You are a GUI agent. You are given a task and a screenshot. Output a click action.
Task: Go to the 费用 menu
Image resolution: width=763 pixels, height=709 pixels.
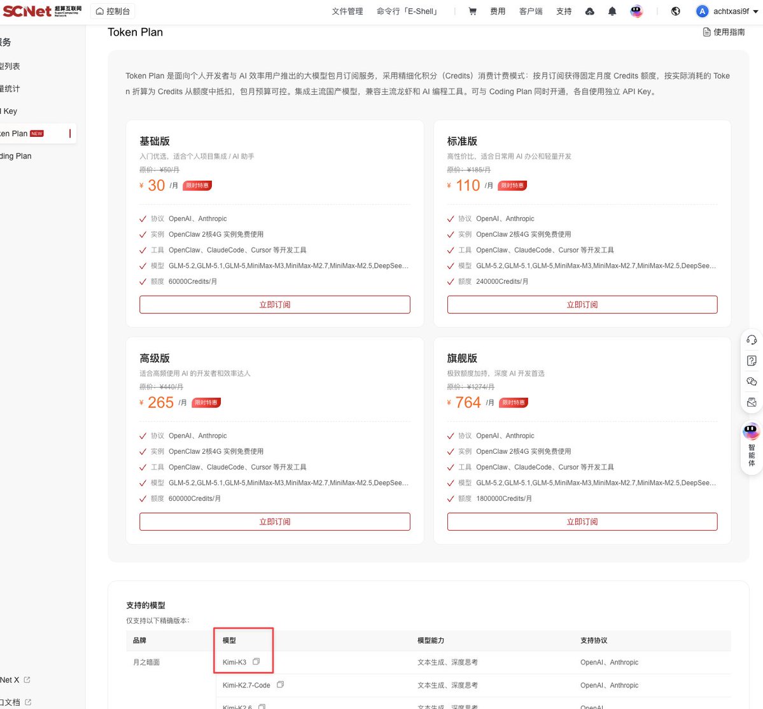[x=497, y=11]
